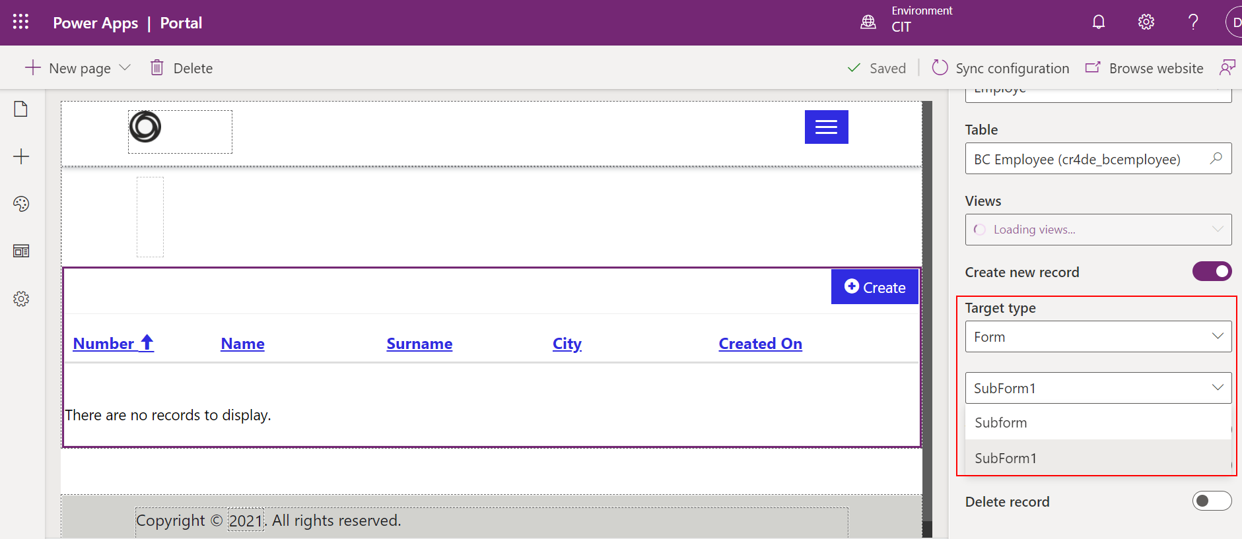
Task: Click the ascending sort arrow beside Number
Action: (x=147, y=342)
